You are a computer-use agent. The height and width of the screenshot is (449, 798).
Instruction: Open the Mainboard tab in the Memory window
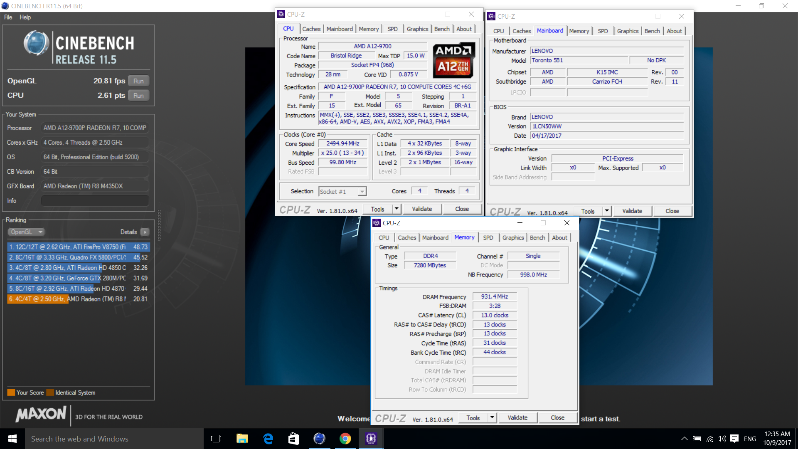click(x=435, y=237)
